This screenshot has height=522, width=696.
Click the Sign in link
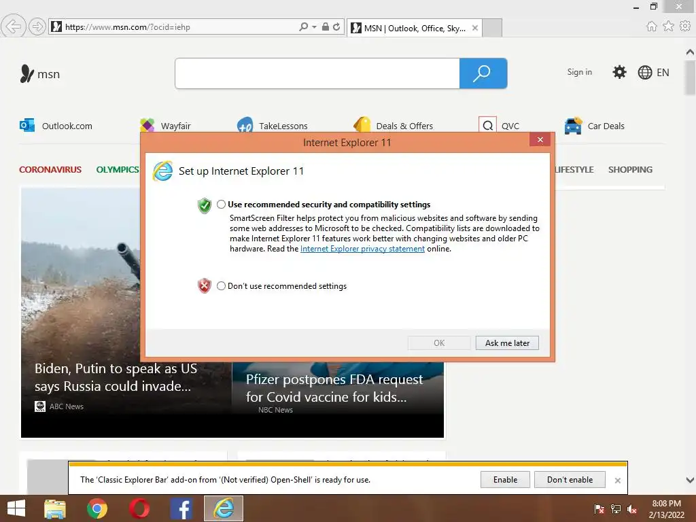[579, 72]
